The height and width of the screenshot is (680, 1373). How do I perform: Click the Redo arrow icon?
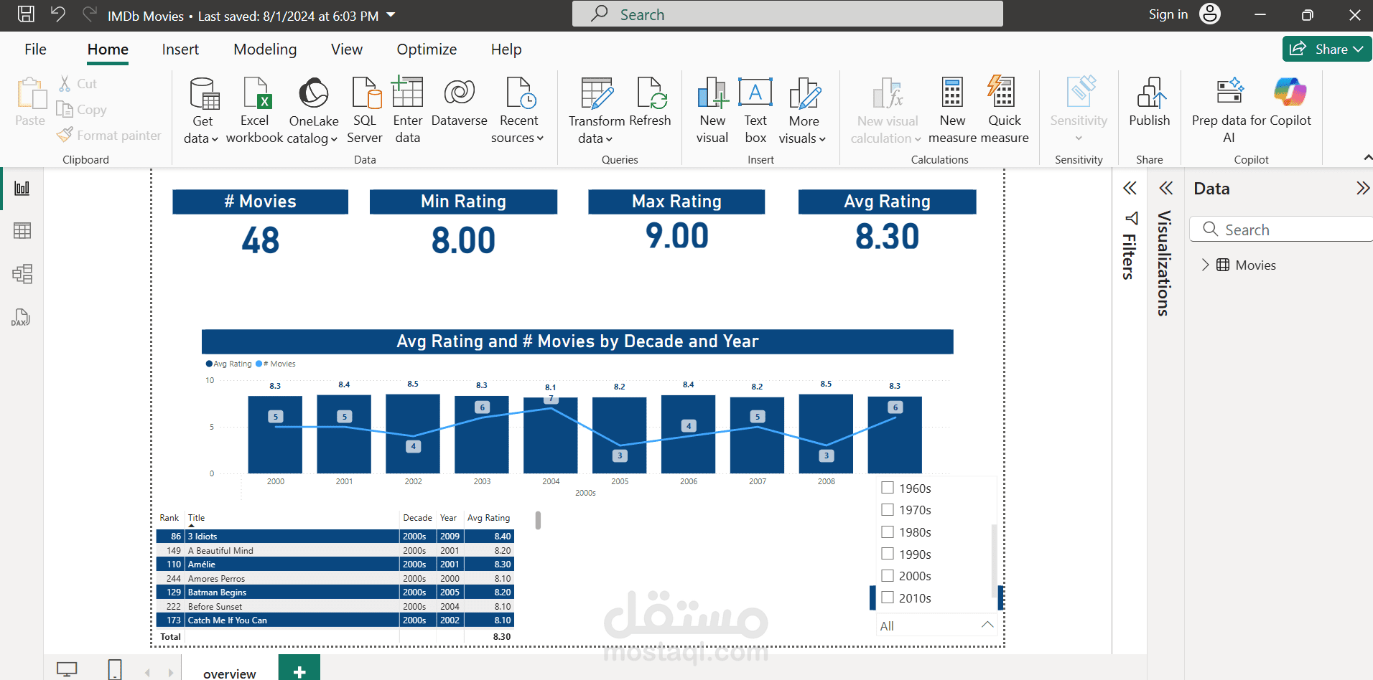click(90, 14)
